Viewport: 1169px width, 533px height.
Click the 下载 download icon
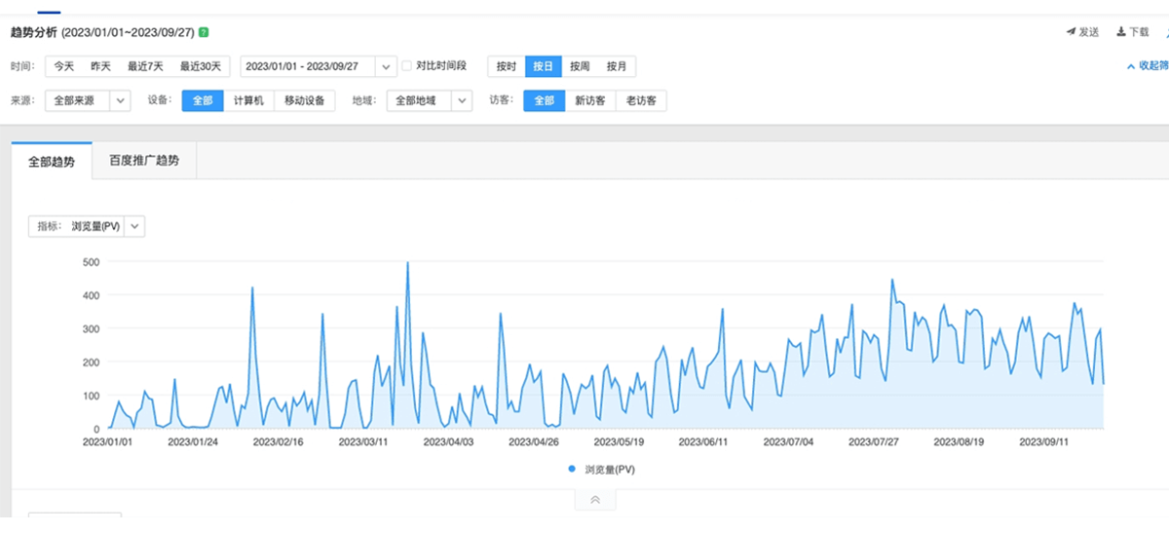[1121, 32]
